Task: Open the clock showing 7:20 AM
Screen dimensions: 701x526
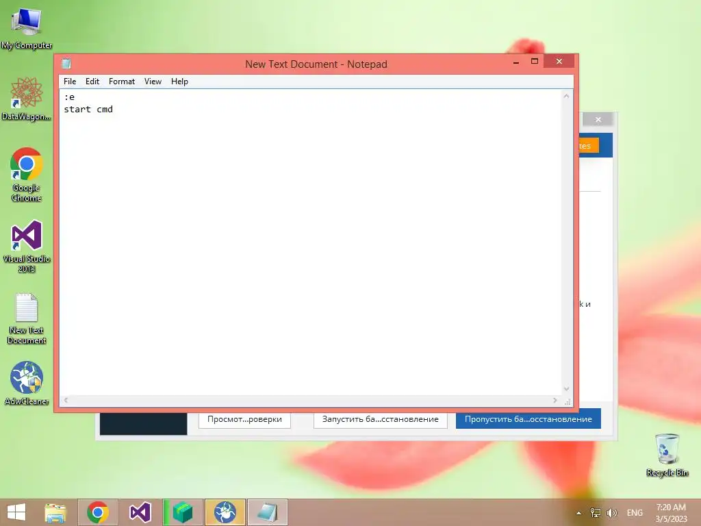Action: (671, 513)
